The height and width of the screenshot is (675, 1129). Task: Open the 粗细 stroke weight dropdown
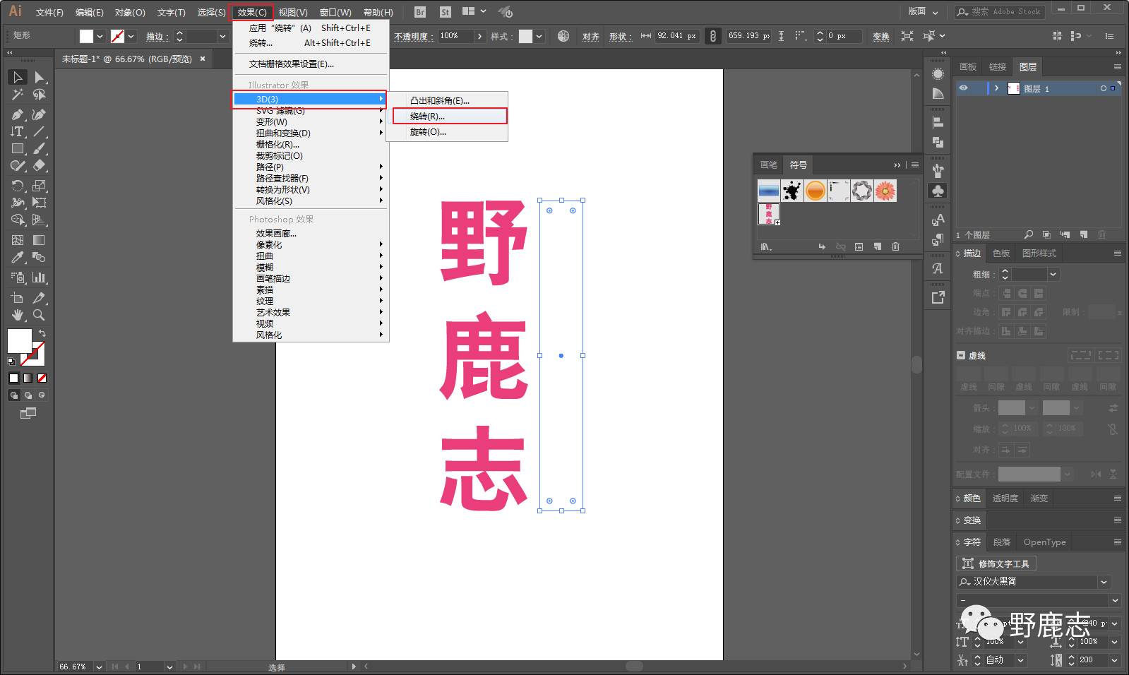click(1053, 275)
